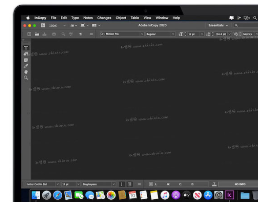The height and width of the screenshot is (202, 258).
Task: Open Spotlight search in the menu bar
Action: coord(255,18)
